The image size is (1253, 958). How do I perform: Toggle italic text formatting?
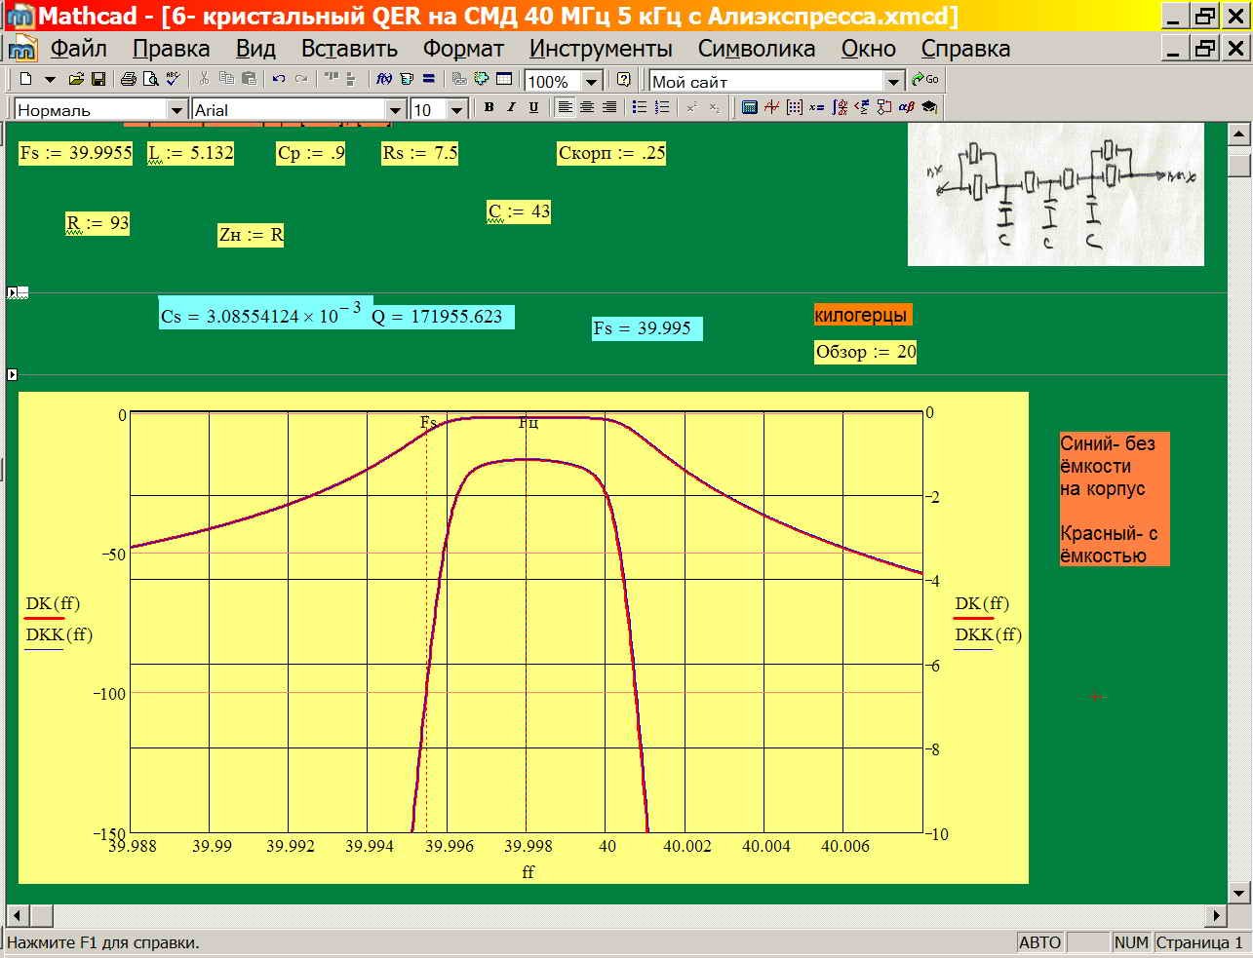(511, 108)
